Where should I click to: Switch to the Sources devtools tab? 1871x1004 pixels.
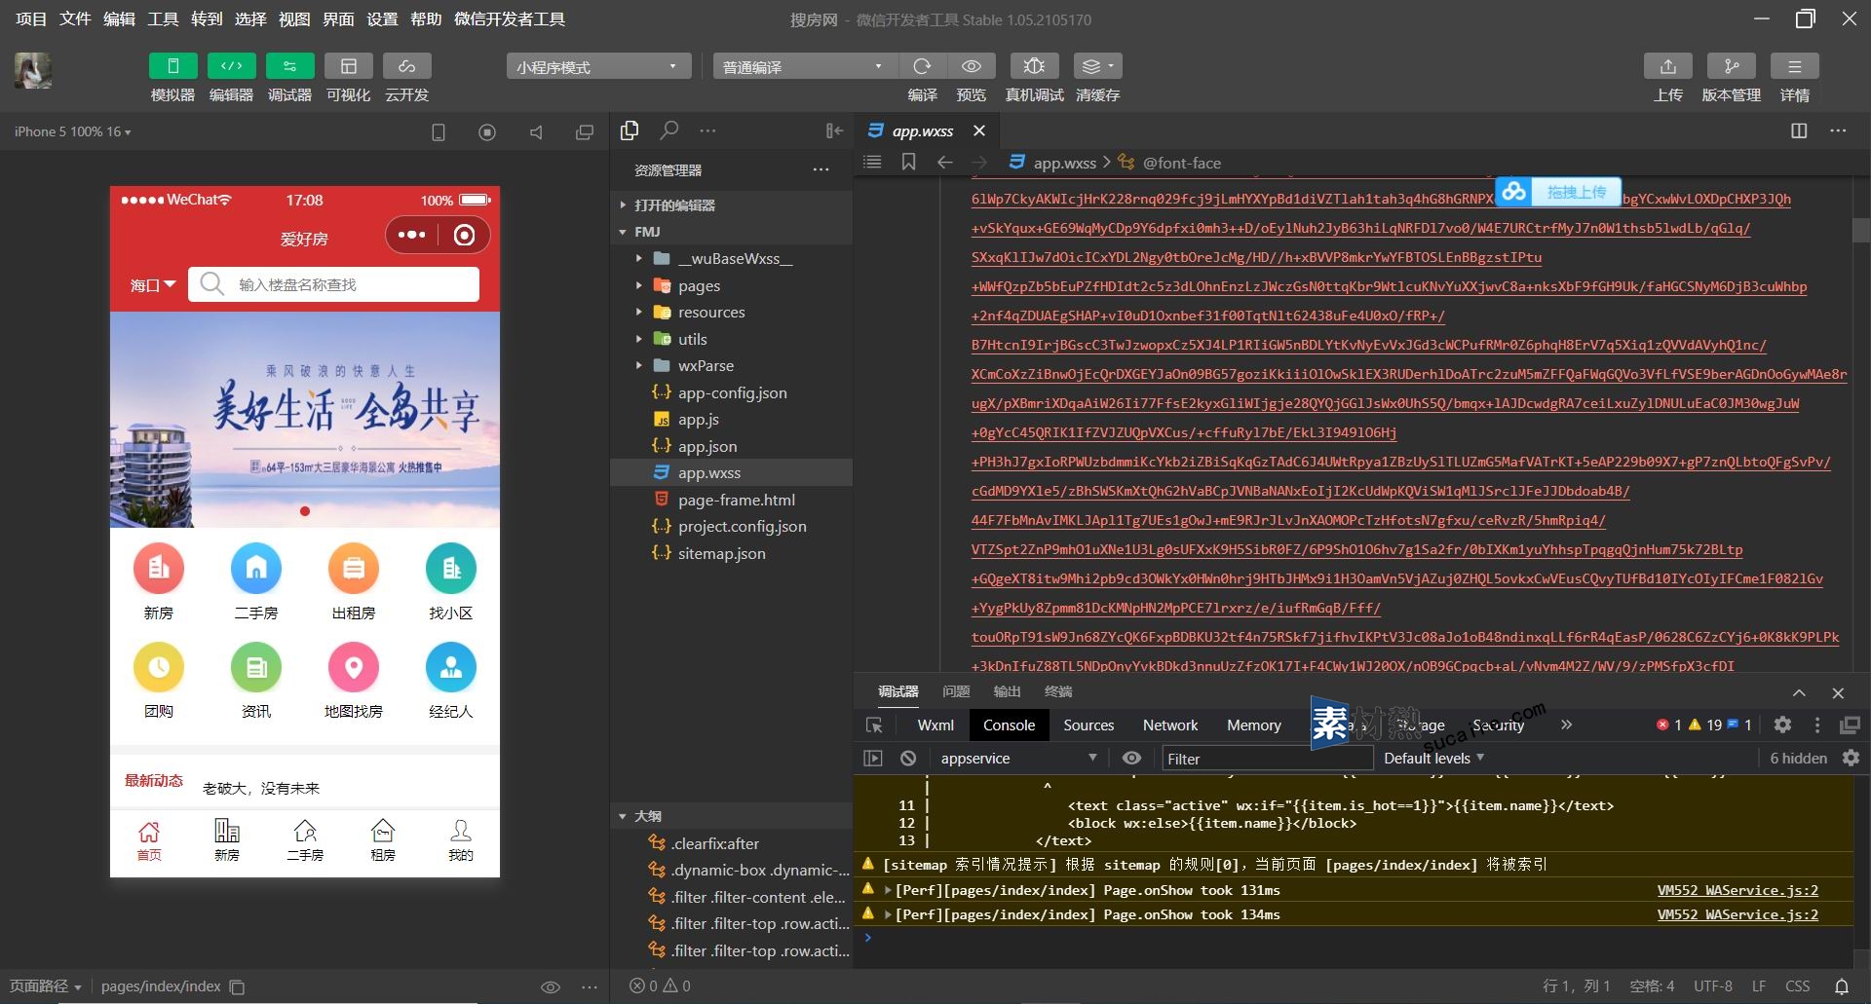[1088, 725]
